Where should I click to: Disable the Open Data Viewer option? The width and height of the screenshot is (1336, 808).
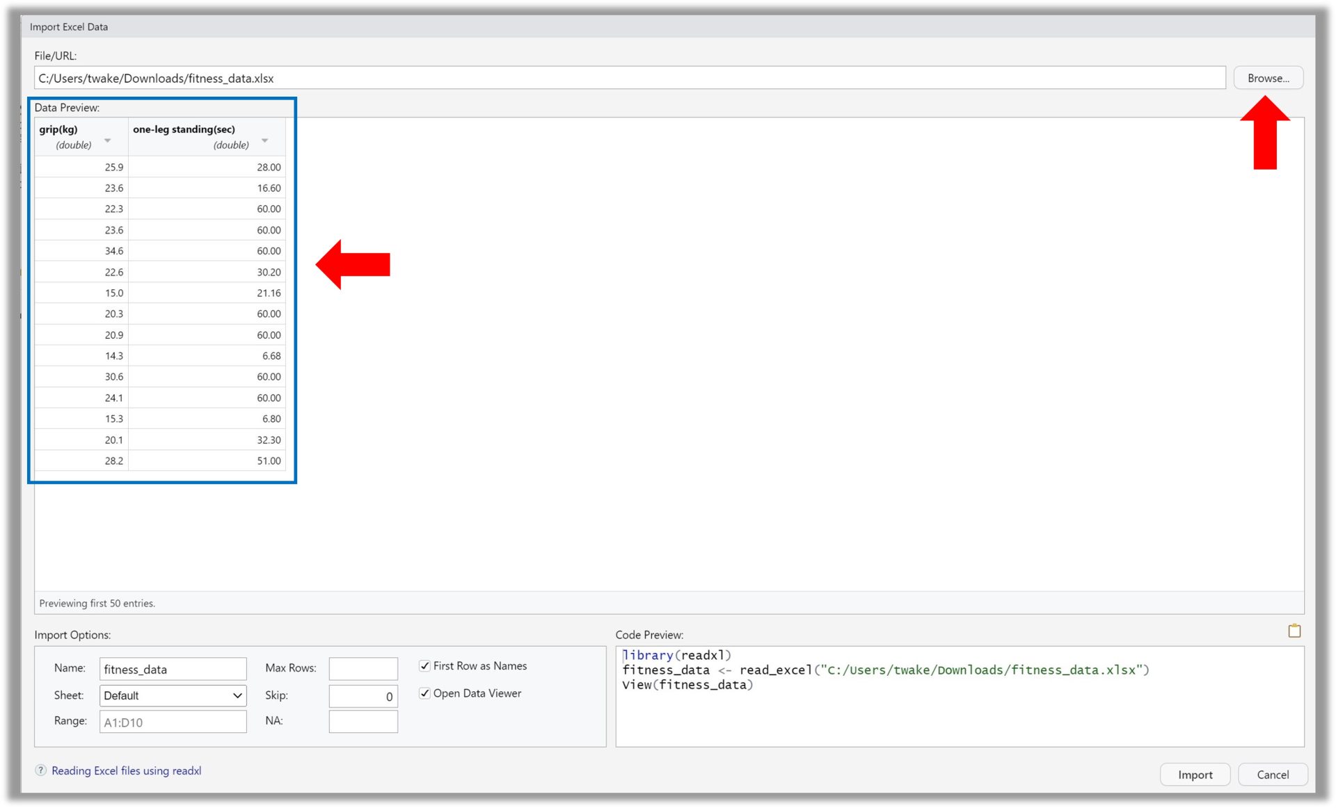424,693
